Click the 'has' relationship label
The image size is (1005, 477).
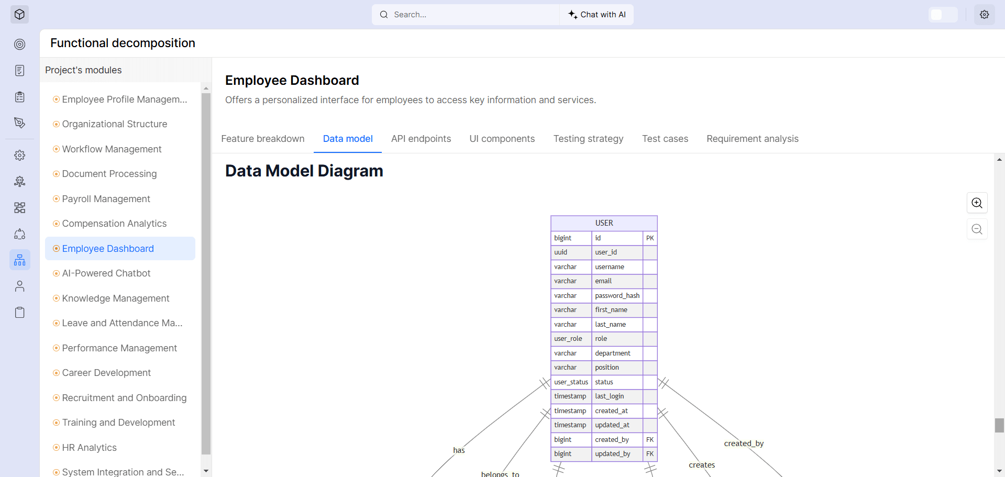[459, 450]
